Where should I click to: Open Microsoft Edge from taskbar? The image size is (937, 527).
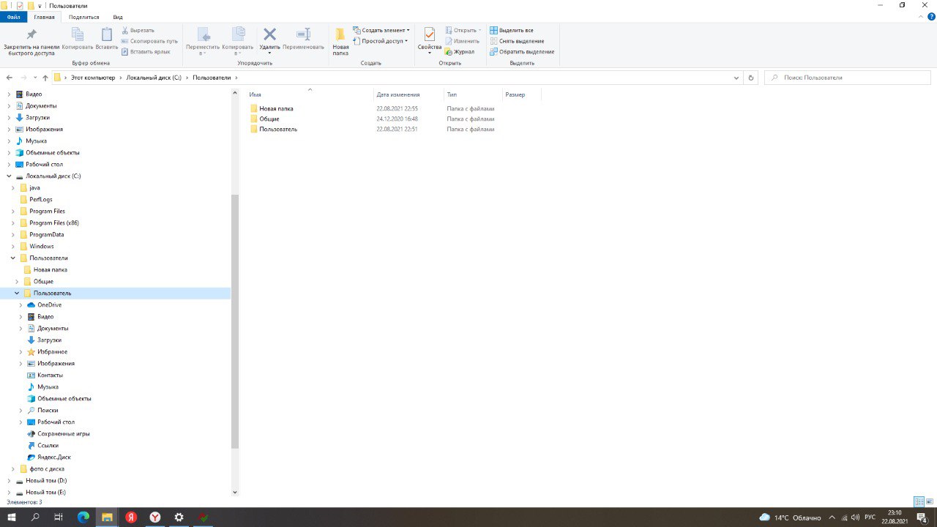tap(83, 517)
